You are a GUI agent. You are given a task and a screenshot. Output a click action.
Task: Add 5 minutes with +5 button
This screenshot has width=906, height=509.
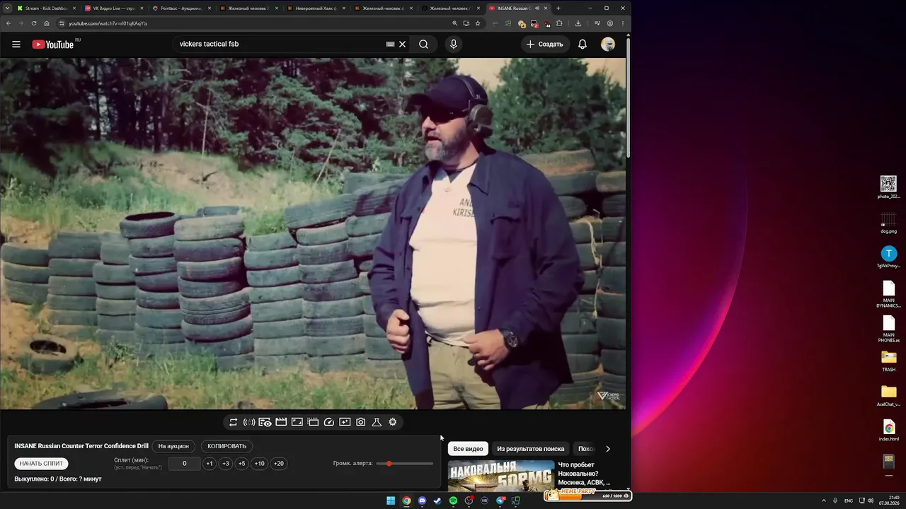[242, 464]
